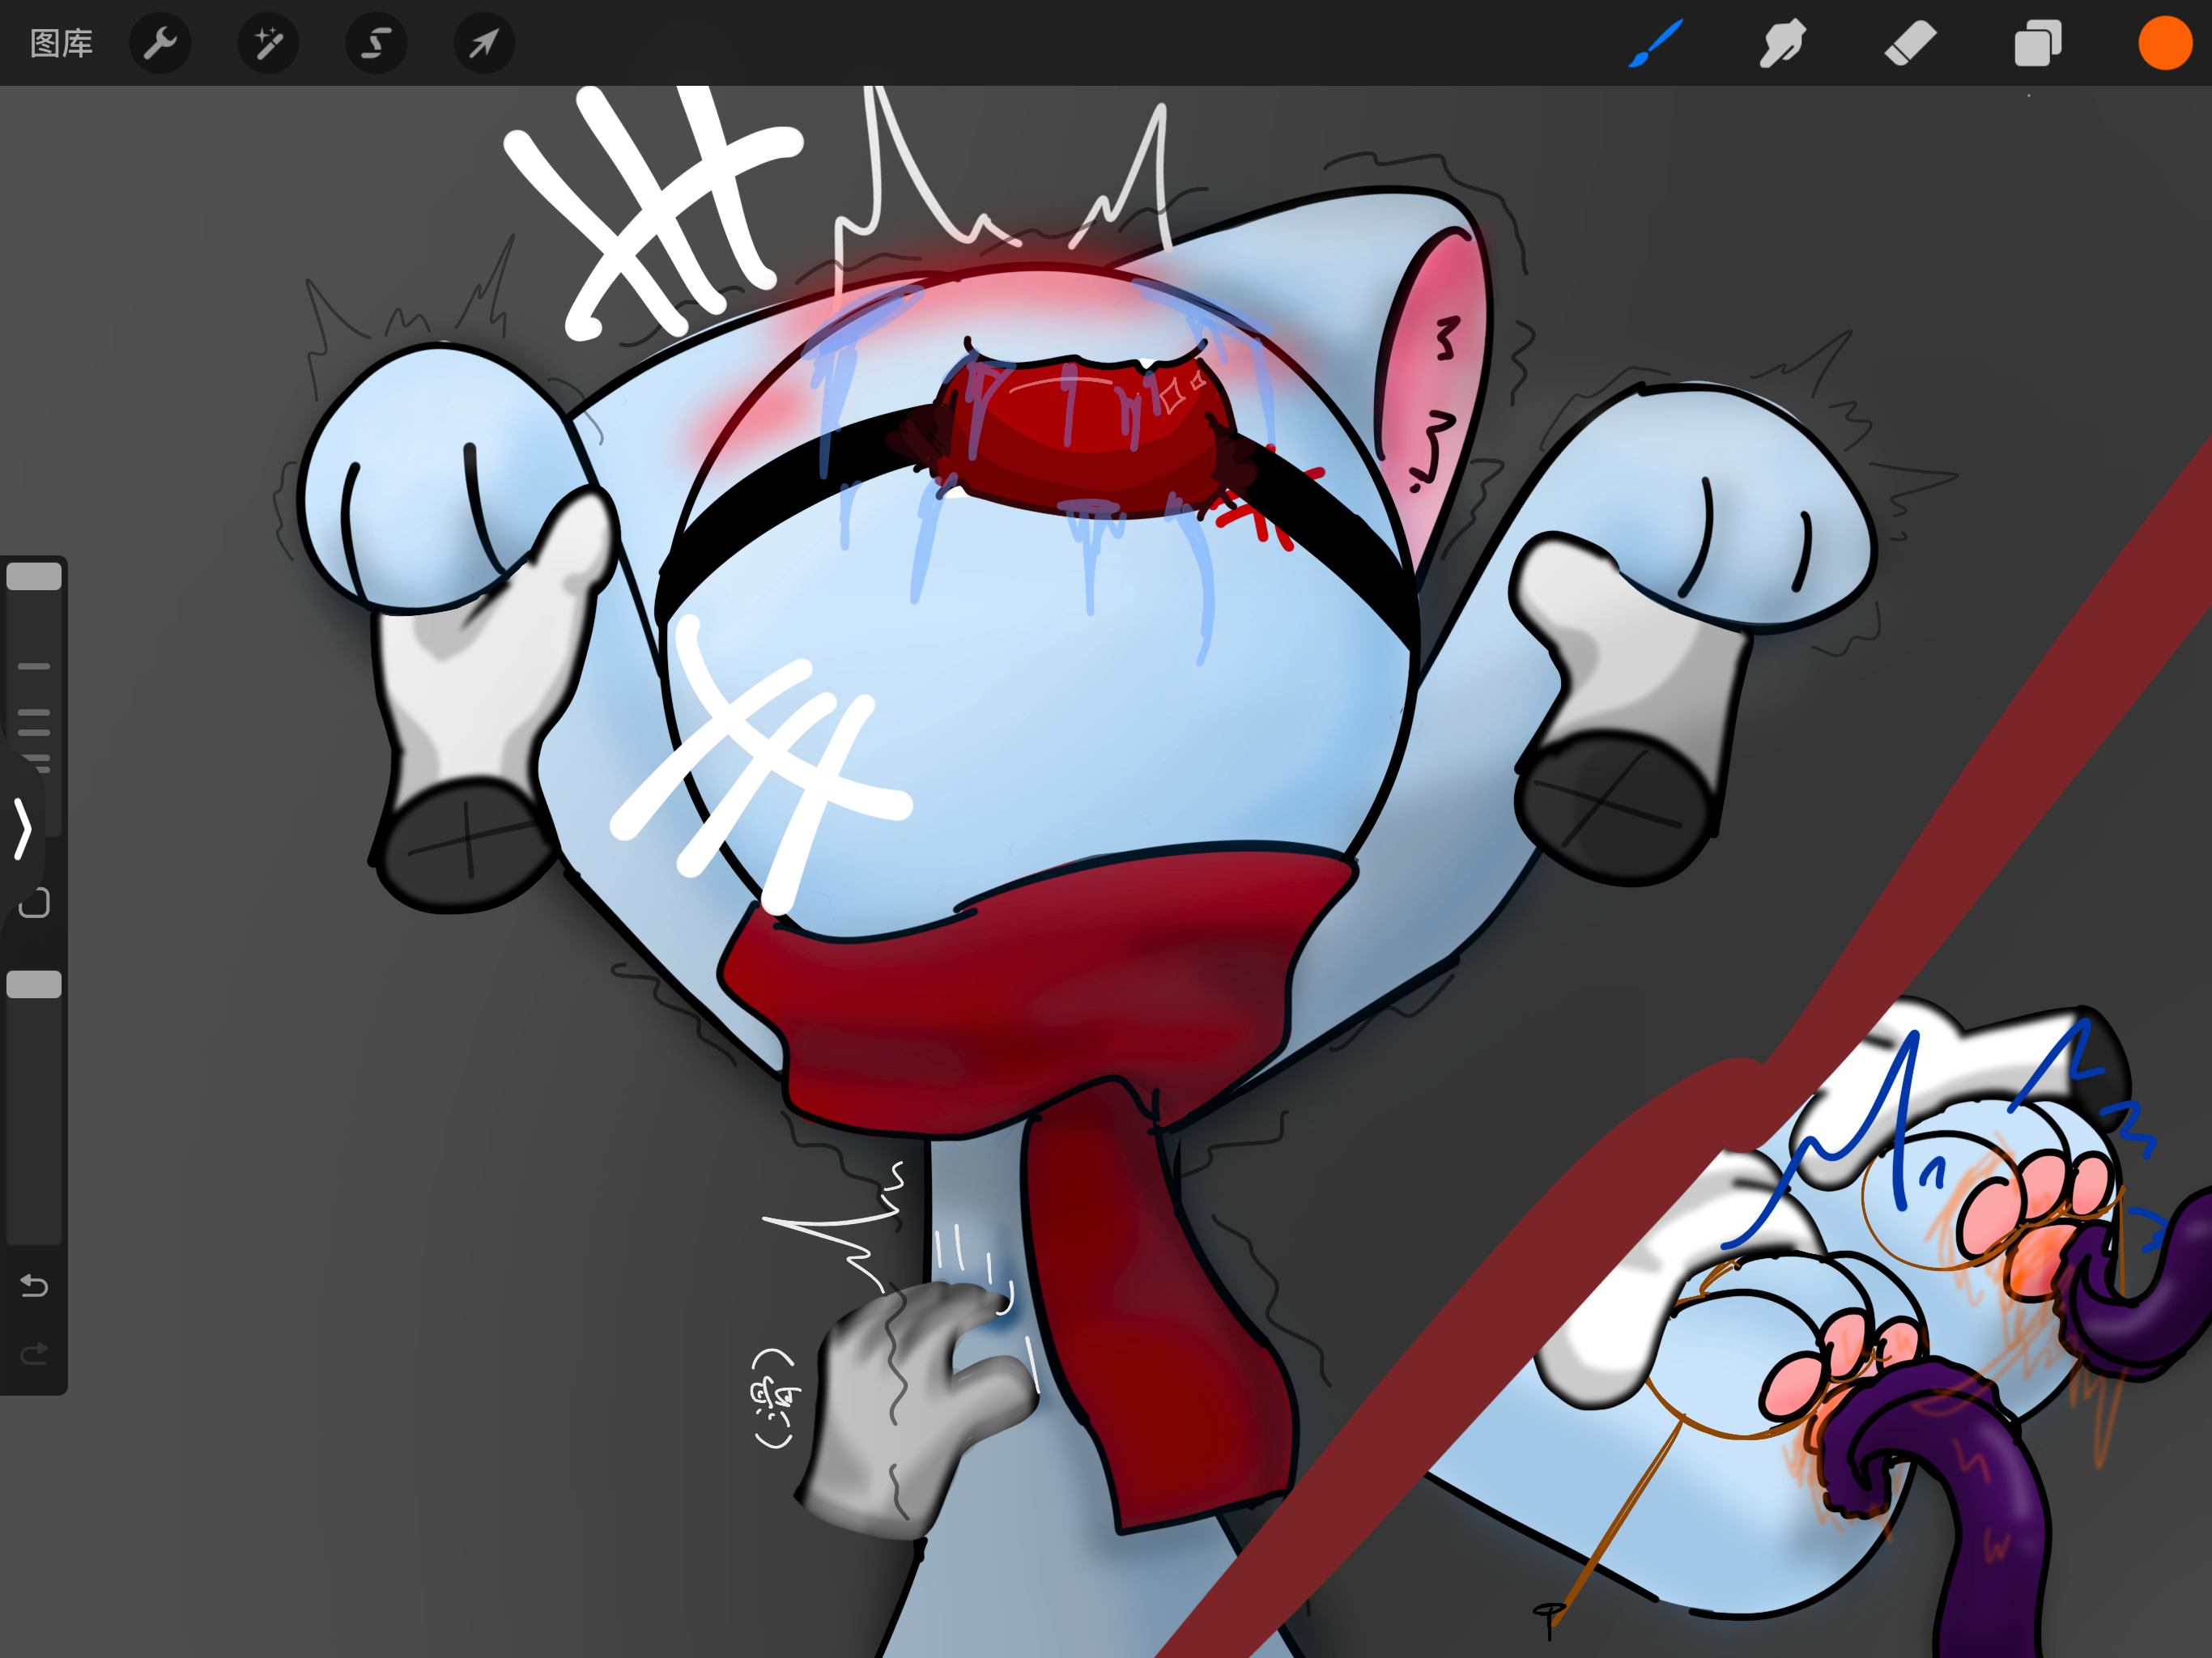
Task: Open the 图库 gallery
Action: click(61, 43)
